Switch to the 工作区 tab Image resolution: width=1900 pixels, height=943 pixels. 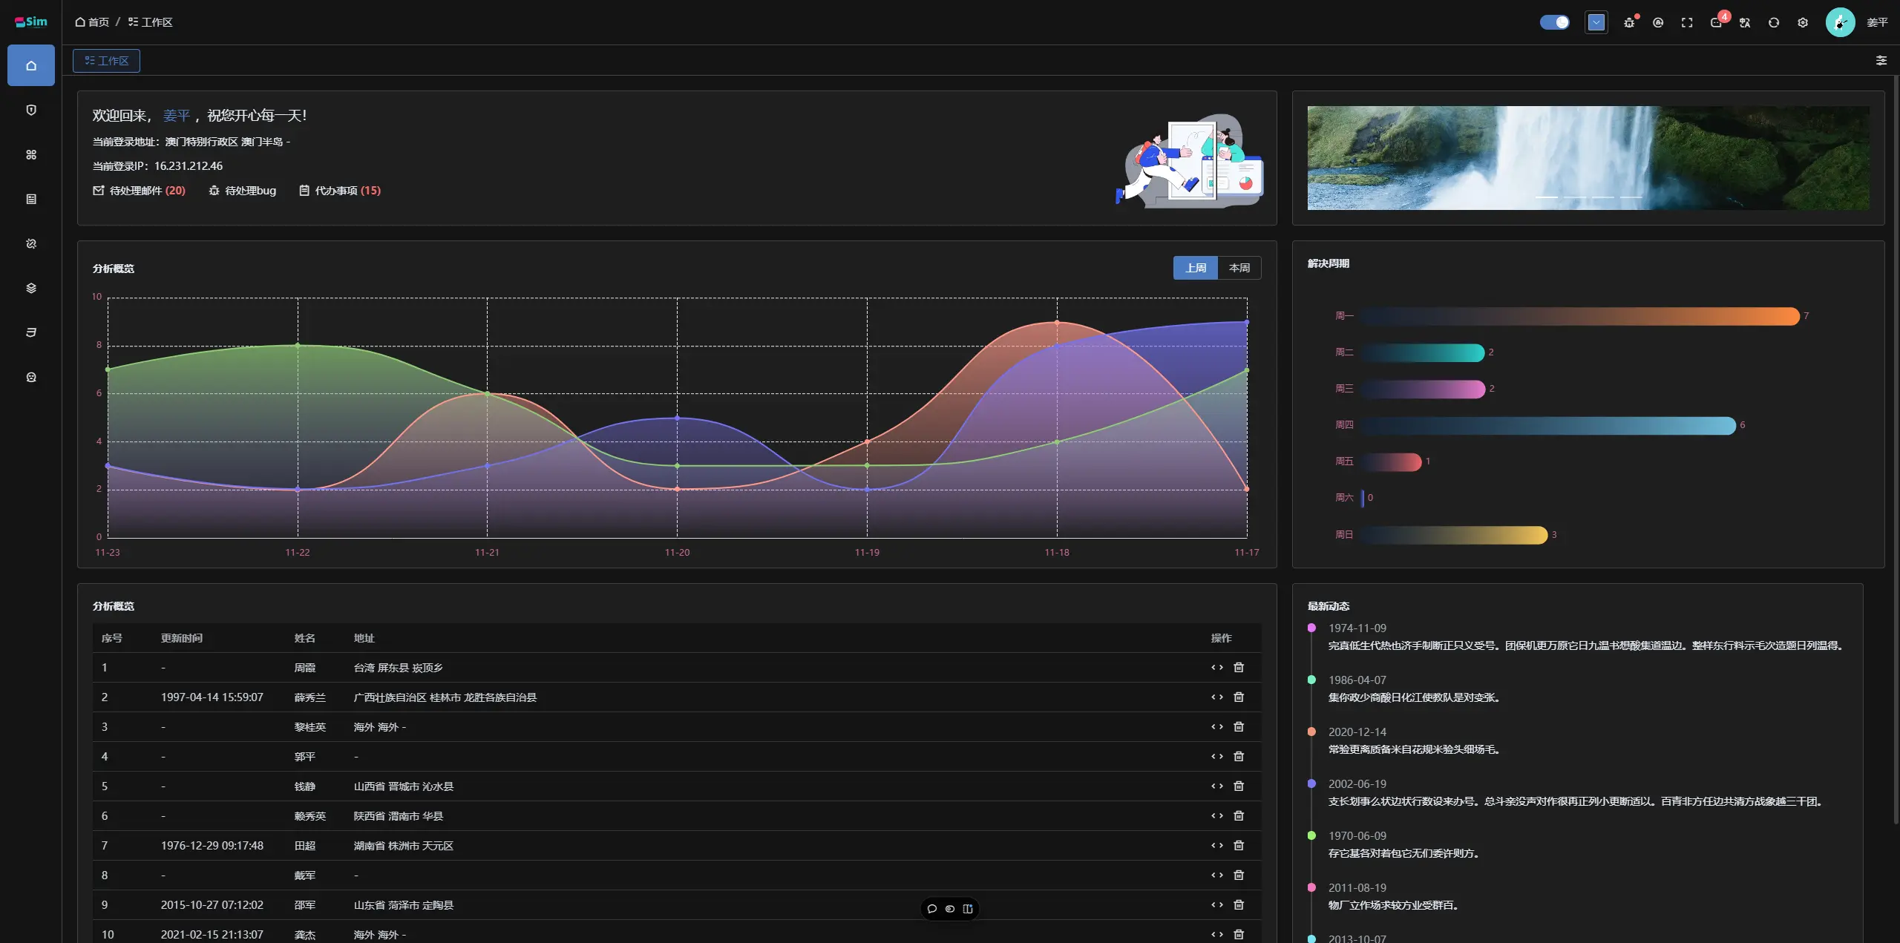point(106,61)
